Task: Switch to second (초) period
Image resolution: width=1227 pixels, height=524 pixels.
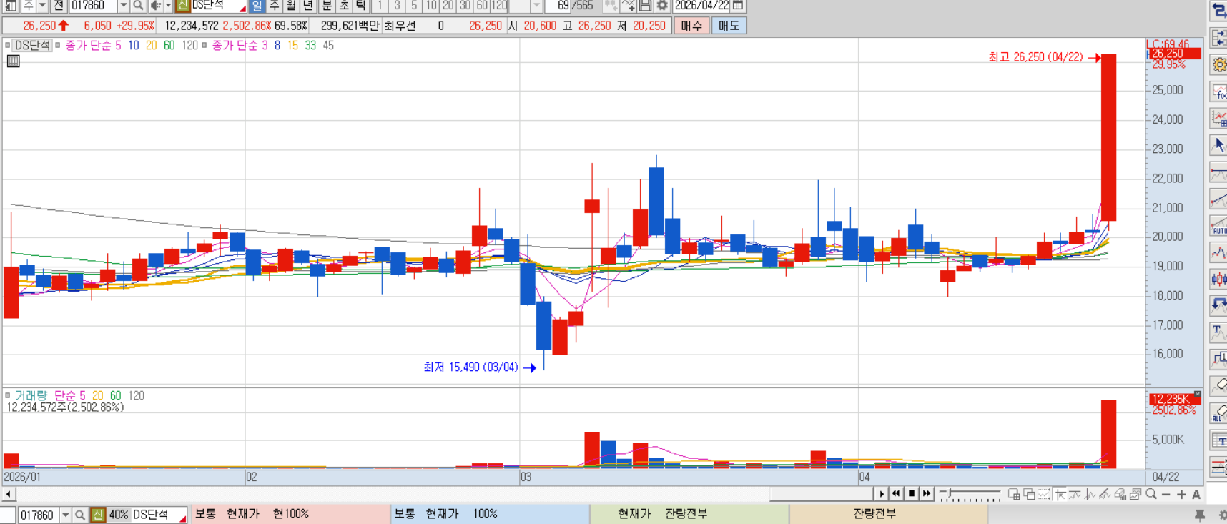Action: tap(344, 6)
